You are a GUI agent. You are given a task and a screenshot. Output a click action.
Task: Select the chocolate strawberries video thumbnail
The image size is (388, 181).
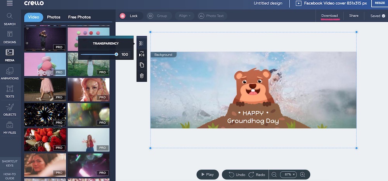[x=45, y=140]
